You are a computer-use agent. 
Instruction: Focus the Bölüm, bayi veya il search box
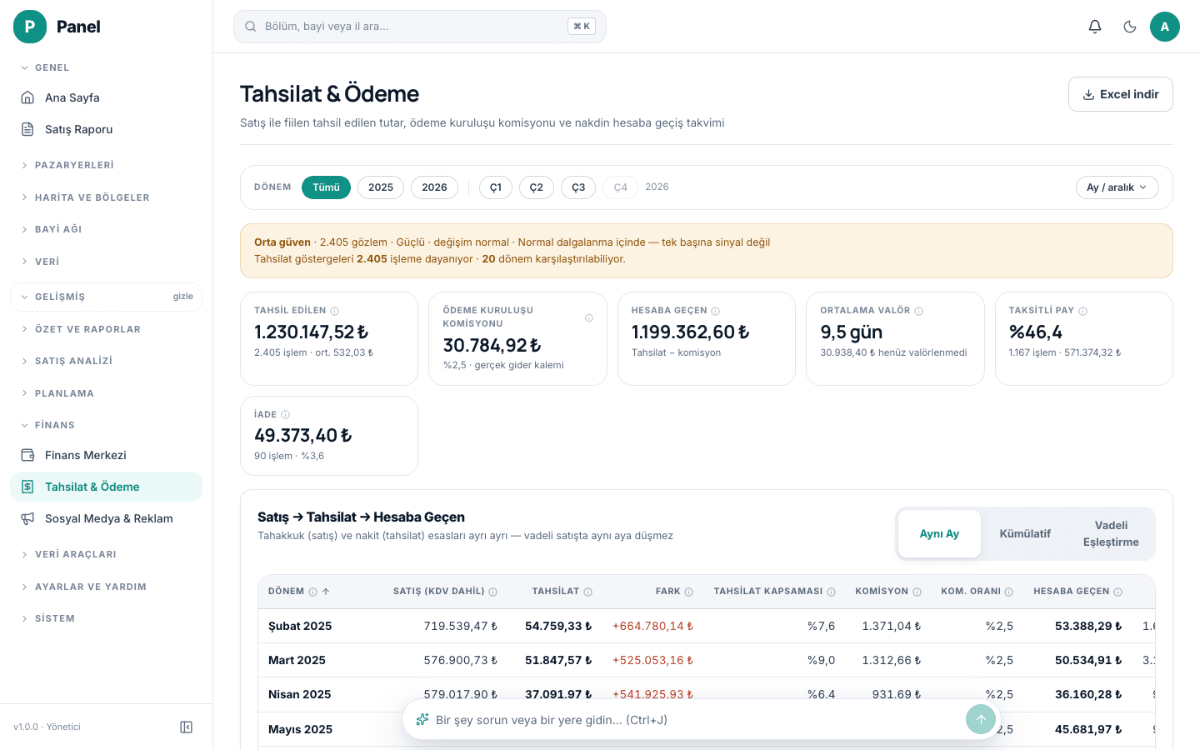point(420,27)
